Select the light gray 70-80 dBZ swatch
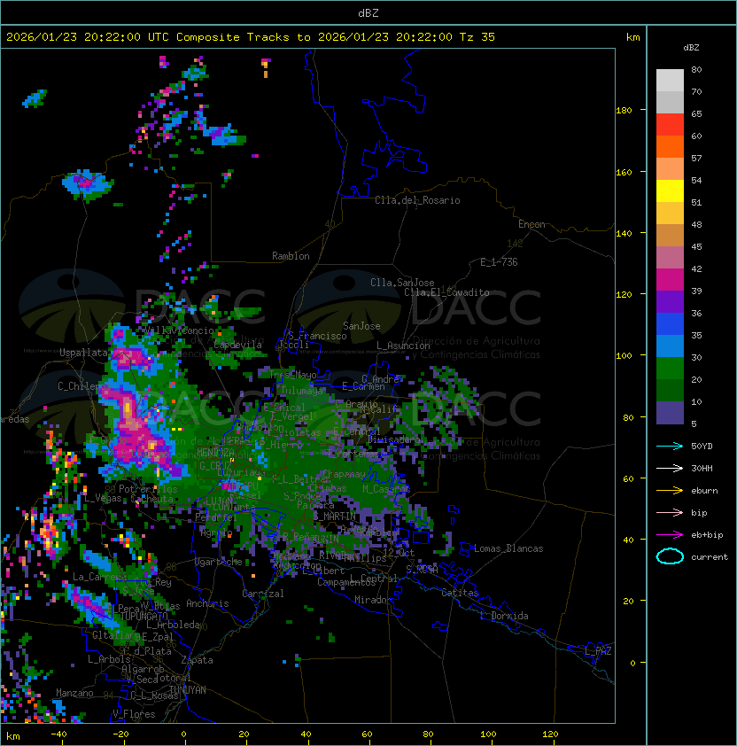 [670, 80]
